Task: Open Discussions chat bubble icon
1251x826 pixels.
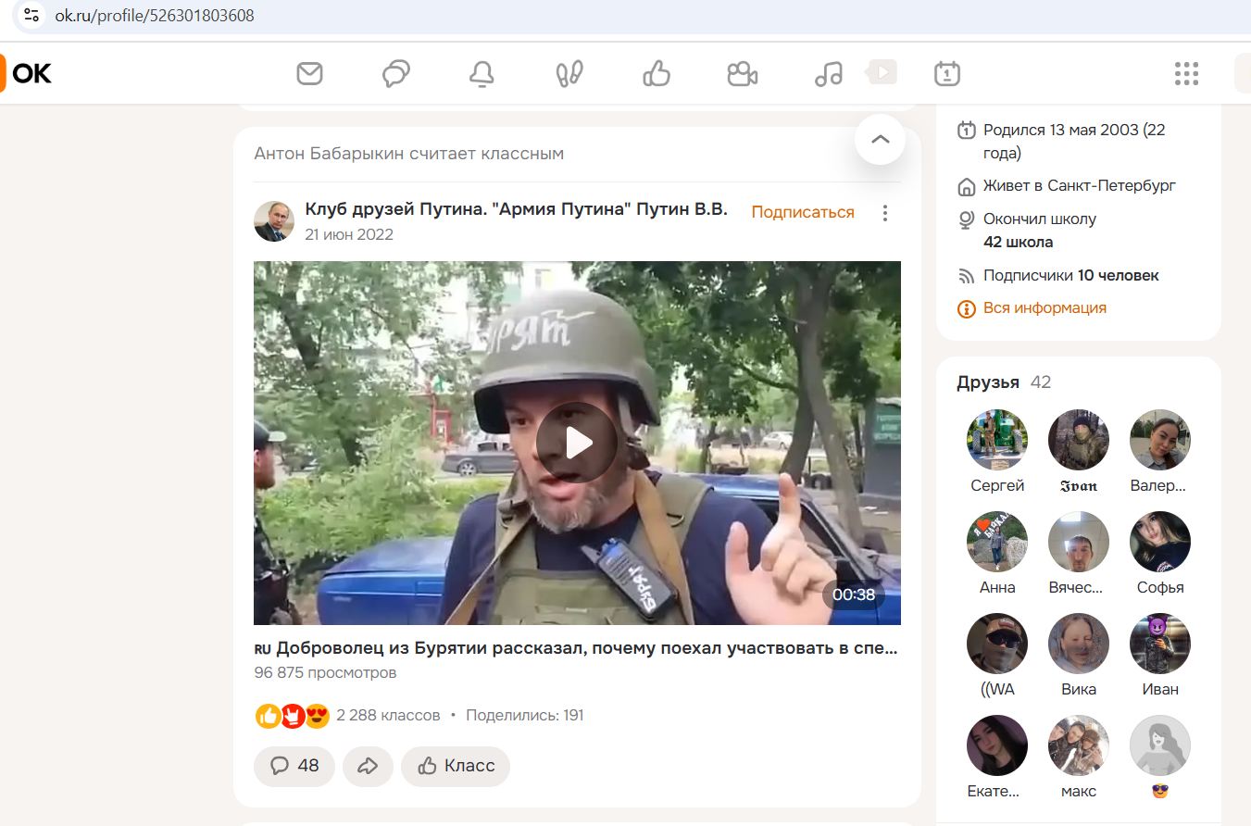Action: (x=396, y=74)
